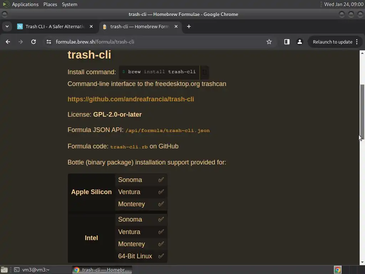
Task: View site information icon in address bar
Action: [x=49, y=42]
